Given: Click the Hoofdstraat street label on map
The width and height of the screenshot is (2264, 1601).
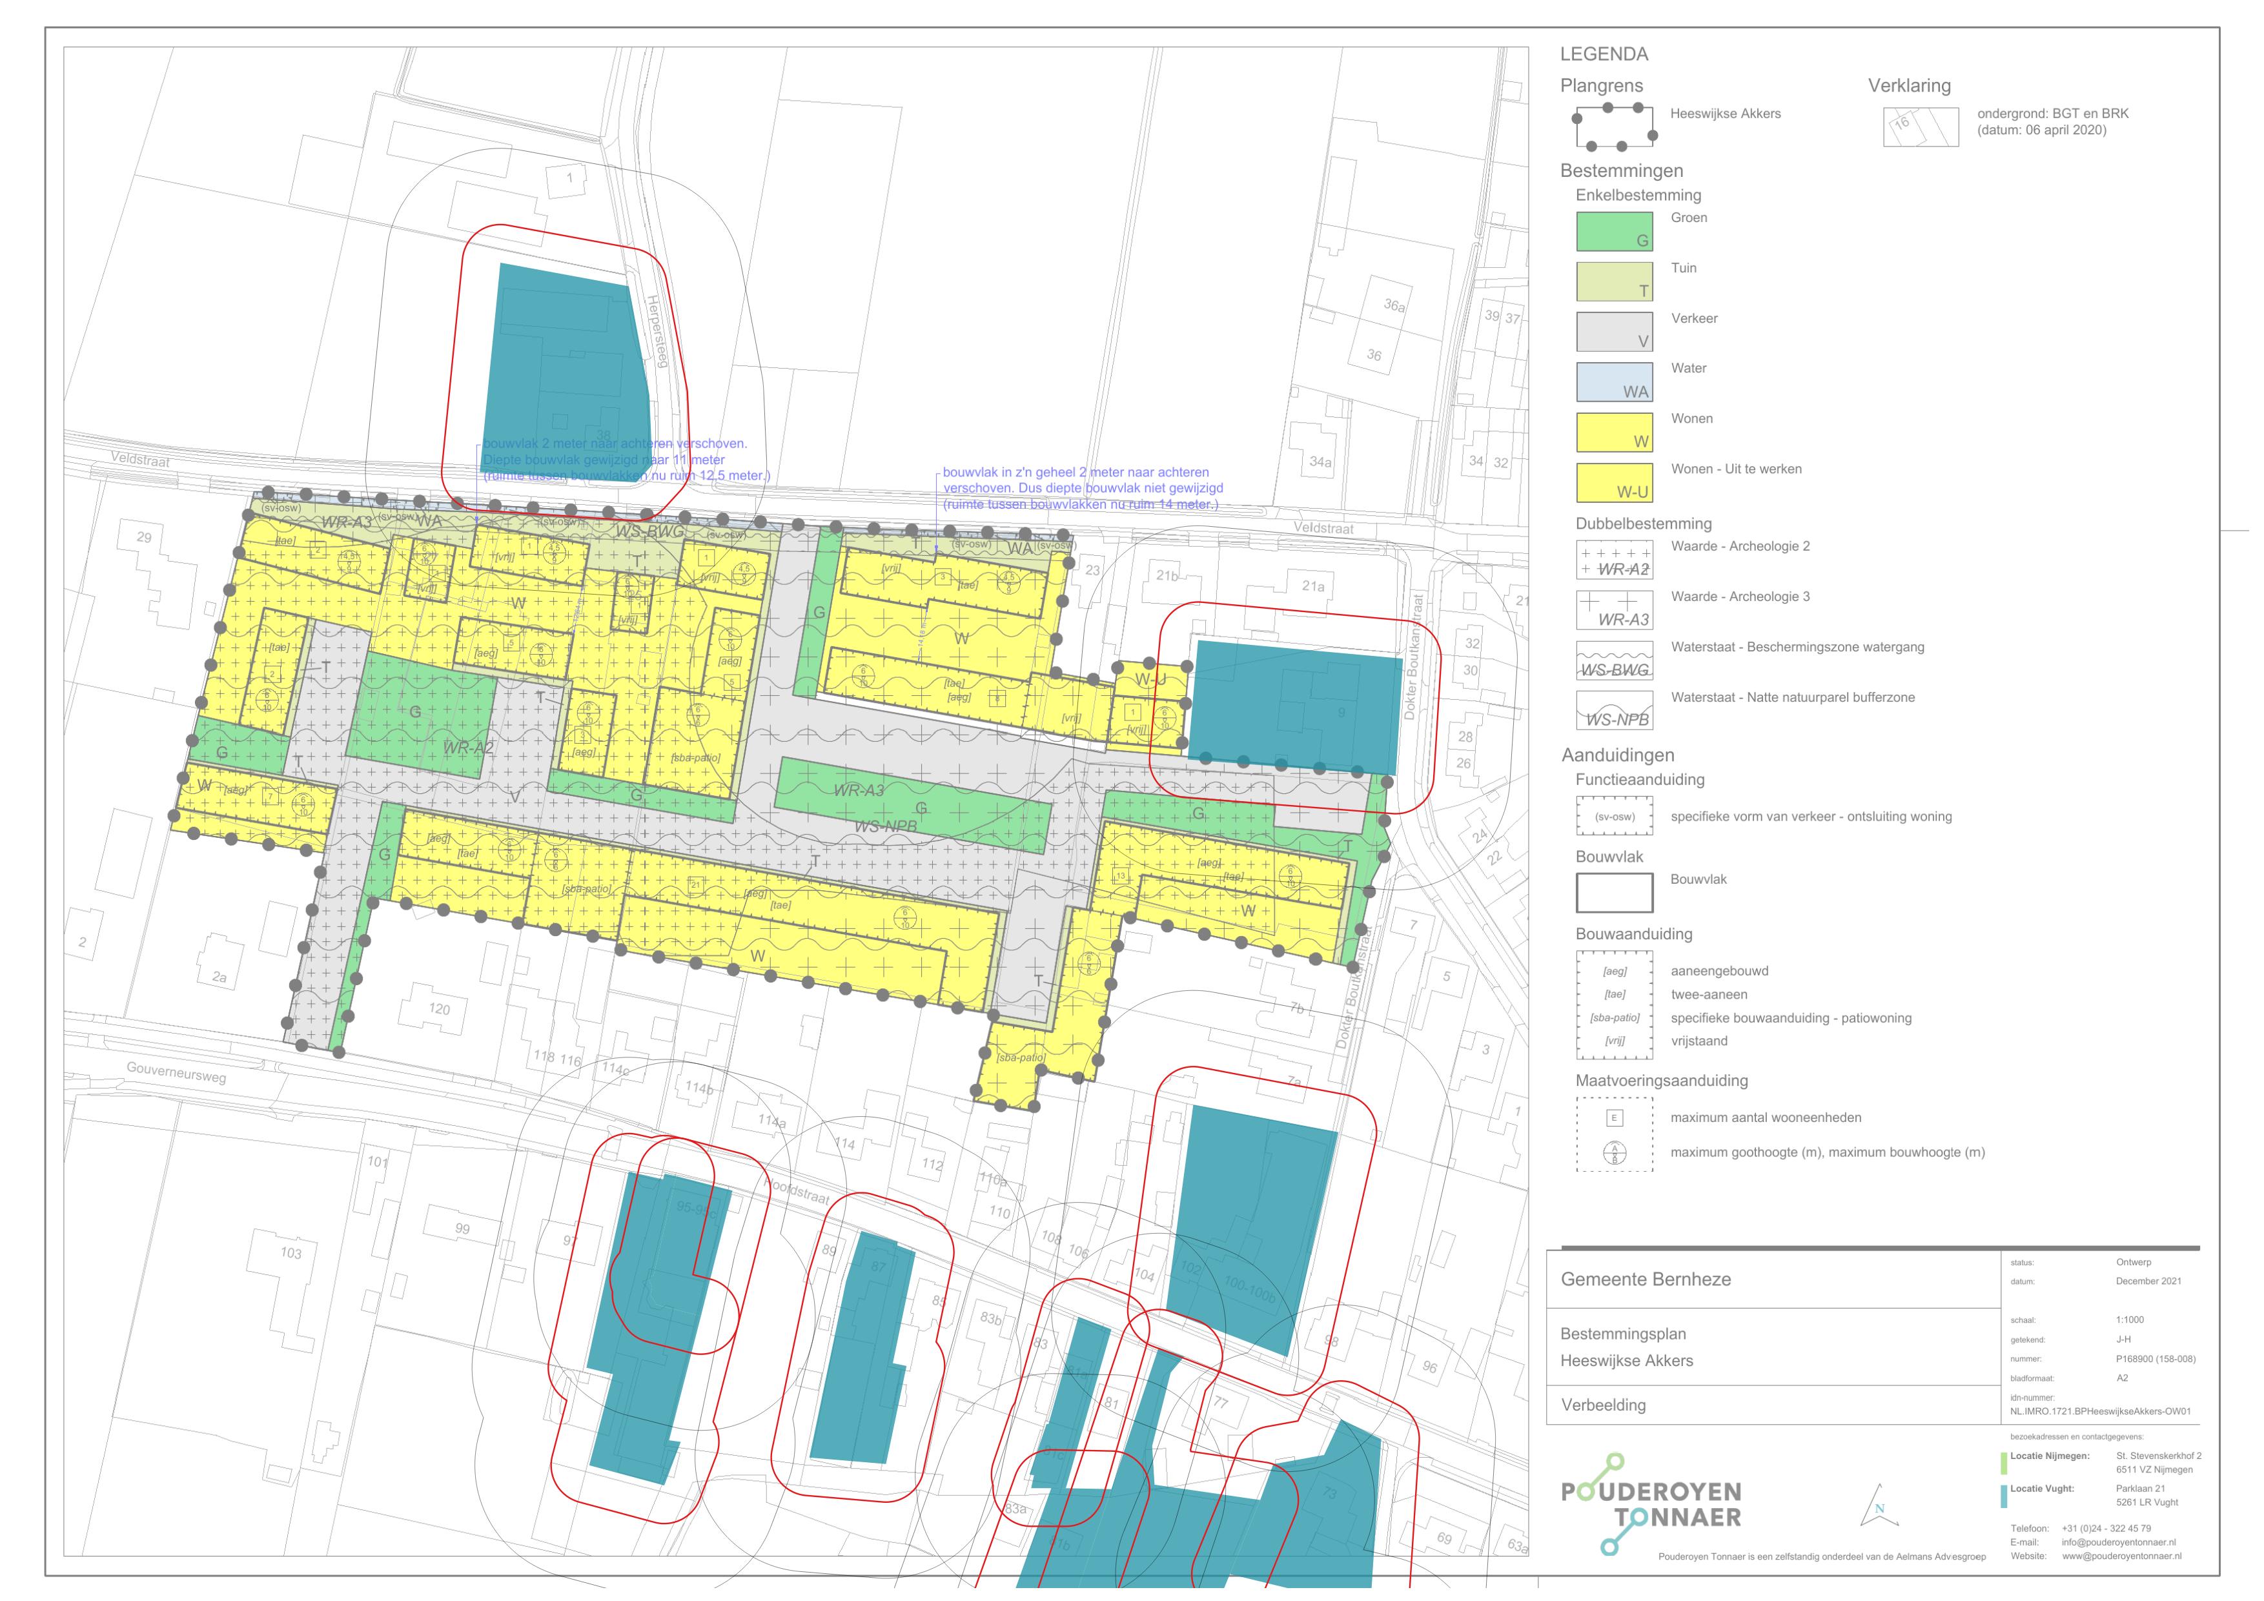Looking at the screenshot, I should pyautogui.click(x=797, y=1191).
